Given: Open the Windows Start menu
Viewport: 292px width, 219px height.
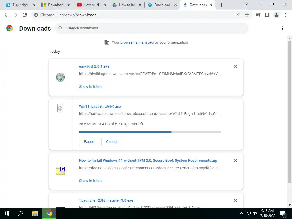Looking at the screenshot, I should [7, 213].
